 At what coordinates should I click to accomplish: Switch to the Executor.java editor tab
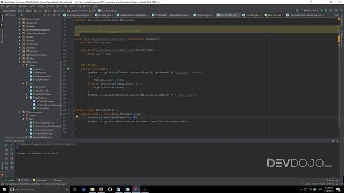pyautogui.click(x=274, y=15)
